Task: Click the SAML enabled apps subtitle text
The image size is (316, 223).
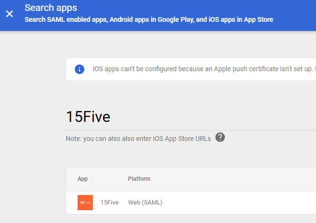Action: click(x=148, y=20)
